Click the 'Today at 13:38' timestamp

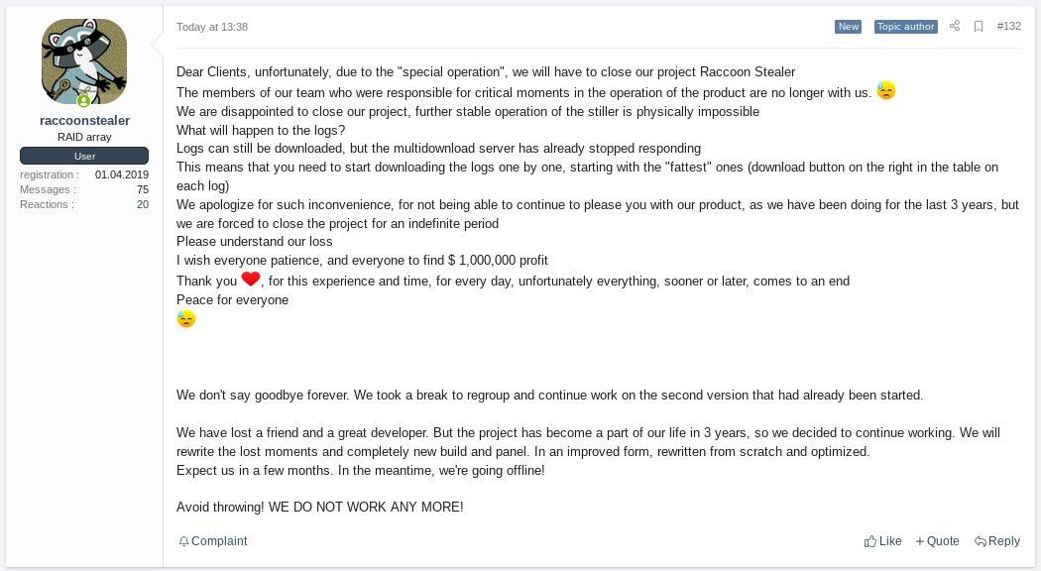click(212, 27)
